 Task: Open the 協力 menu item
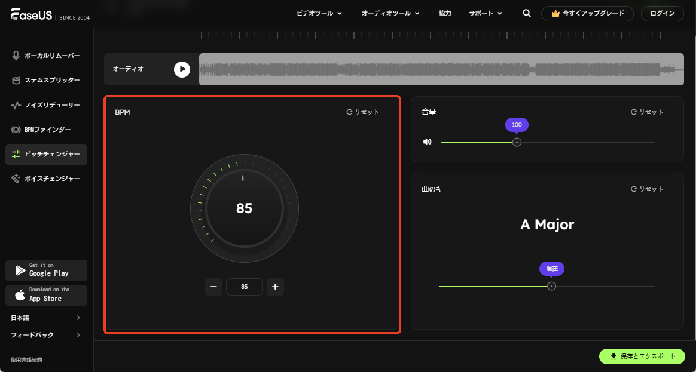tap(445, 13)
